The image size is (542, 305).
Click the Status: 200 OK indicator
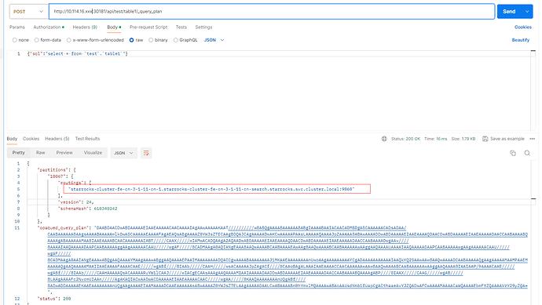(405, 139)
